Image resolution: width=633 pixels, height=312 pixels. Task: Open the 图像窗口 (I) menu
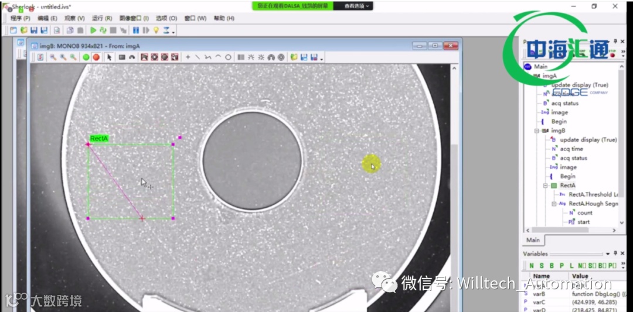134,19
